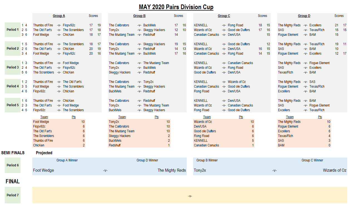352x208 pixels.
Task: Select BAM row in Group D standings
Action: point(281,145)
